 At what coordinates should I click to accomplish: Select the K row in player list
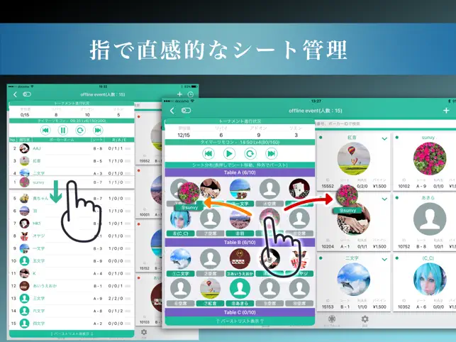72,273
